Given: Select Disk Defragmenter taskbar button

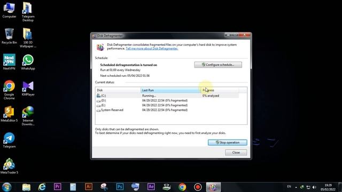Looking at the screenshot, I should pyautogui.click(x=213, y=187).
